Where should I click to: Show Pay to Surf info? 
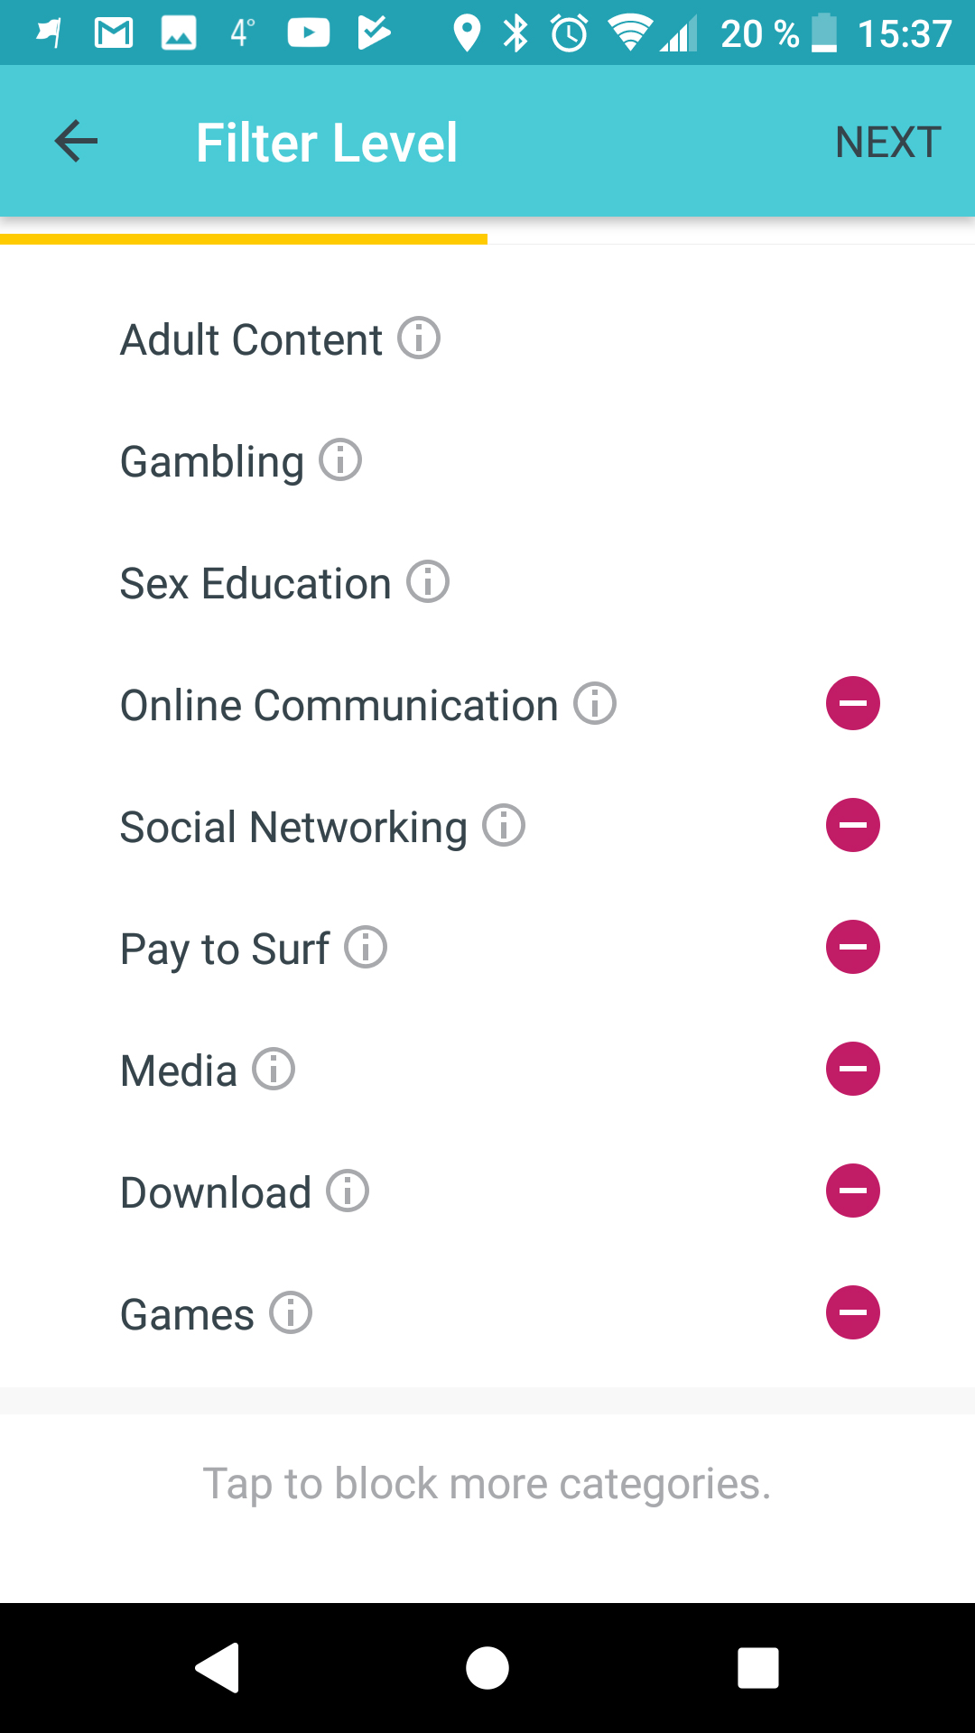pyautogui.click(x=366, y=948)
